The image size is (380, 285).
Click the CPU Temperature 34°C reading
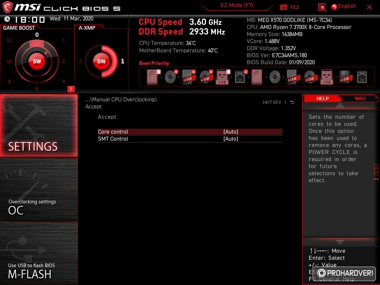(x=167, y=43)
